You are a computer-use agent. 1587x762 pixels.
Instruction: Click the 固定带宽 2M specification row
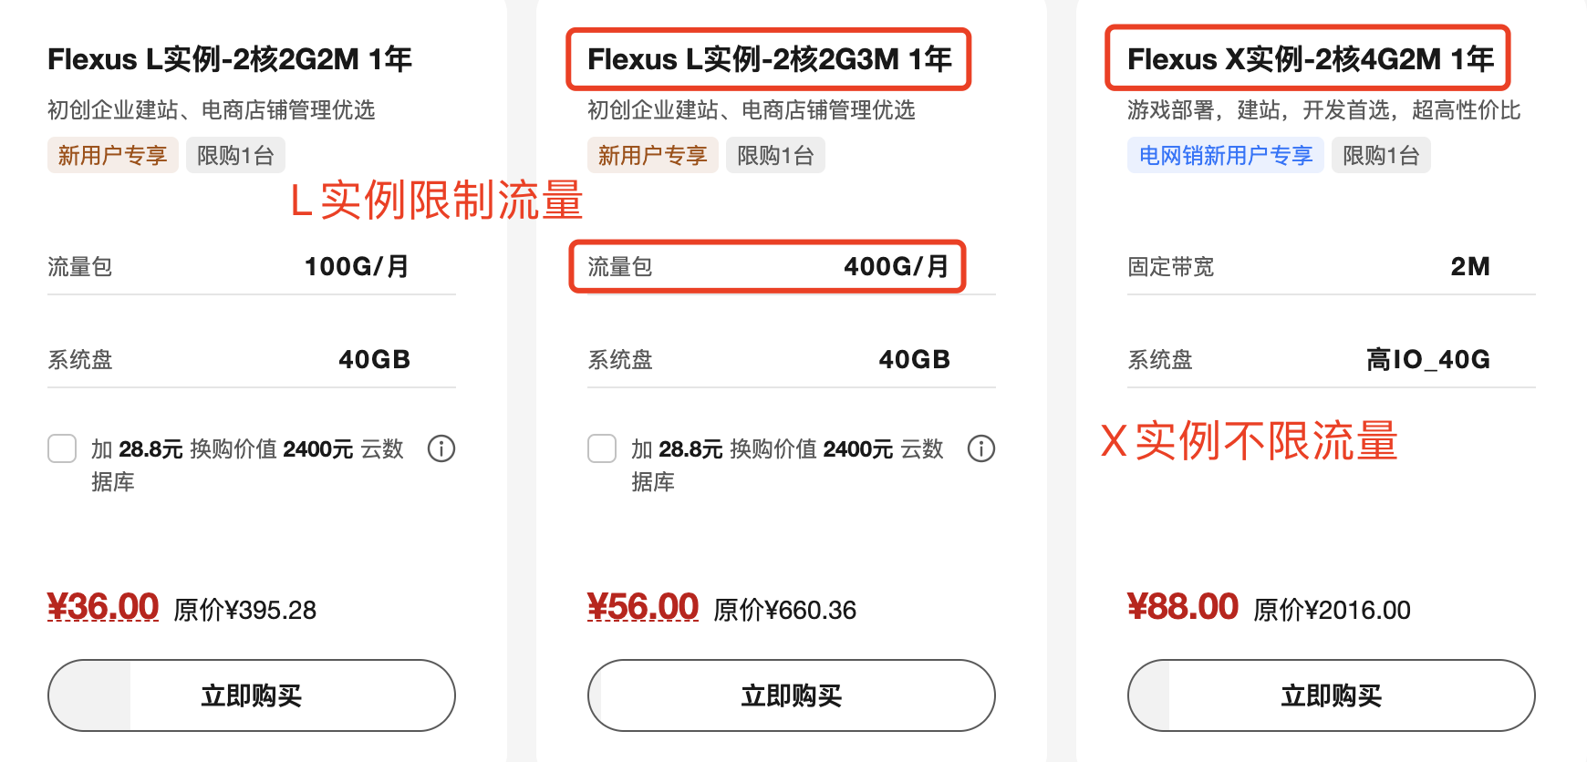click(1331, 267)
